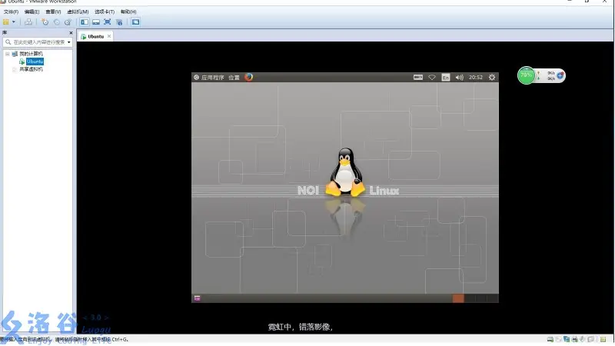Switch to the active orange workspace square

[457, 298]
